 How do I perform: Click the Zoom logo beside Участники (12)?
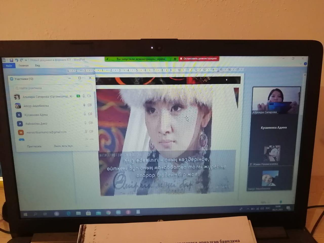[x=11, y=79]
